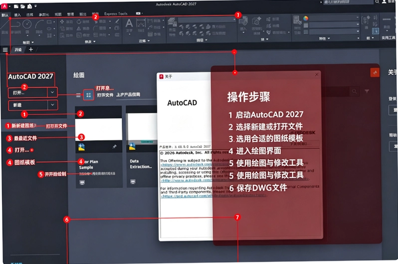Viewport: 398px width, 264px height.
Task: Select the Erase tool in the Modify panel
Action: click(117, 21)
